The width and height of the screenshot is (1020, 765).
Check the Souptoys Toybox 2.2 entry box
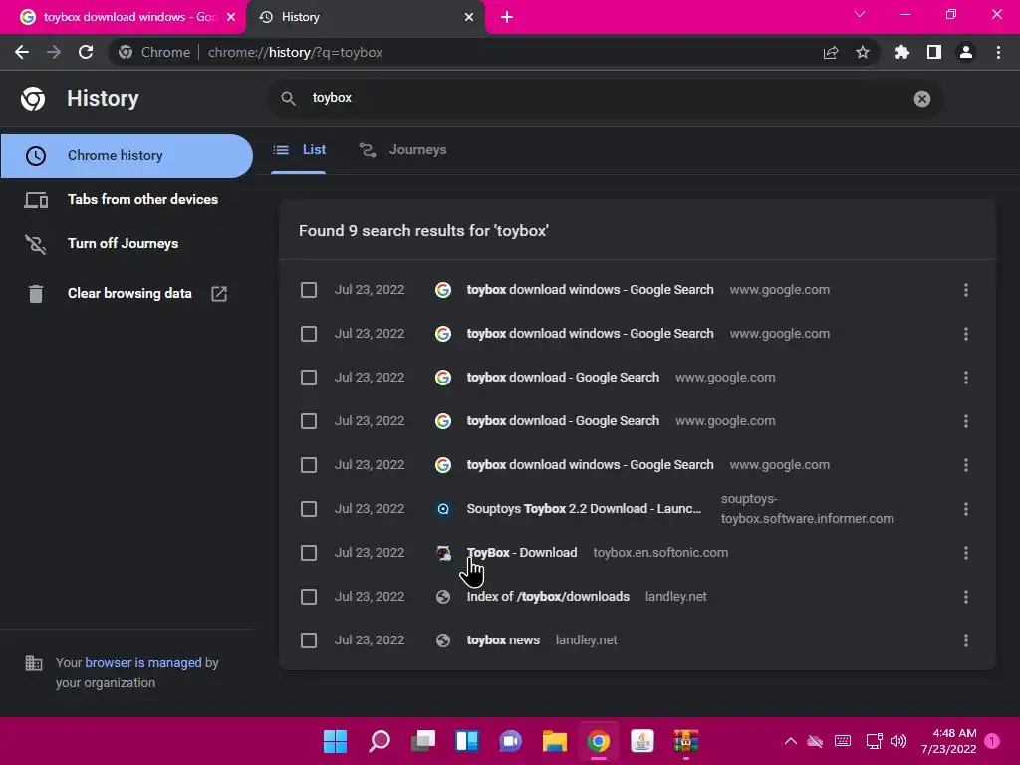click(309, 509)
